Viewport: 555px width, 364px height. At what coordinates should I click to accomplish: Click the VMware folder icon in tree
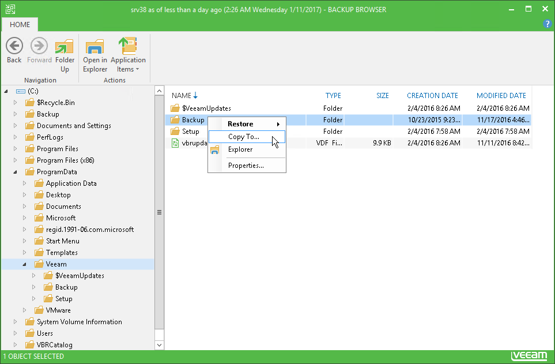[x=39, y=310]
